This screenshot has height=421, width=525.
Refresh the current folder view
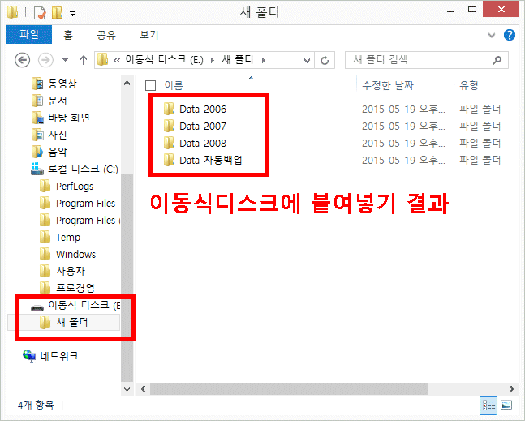tap(325, 61)
